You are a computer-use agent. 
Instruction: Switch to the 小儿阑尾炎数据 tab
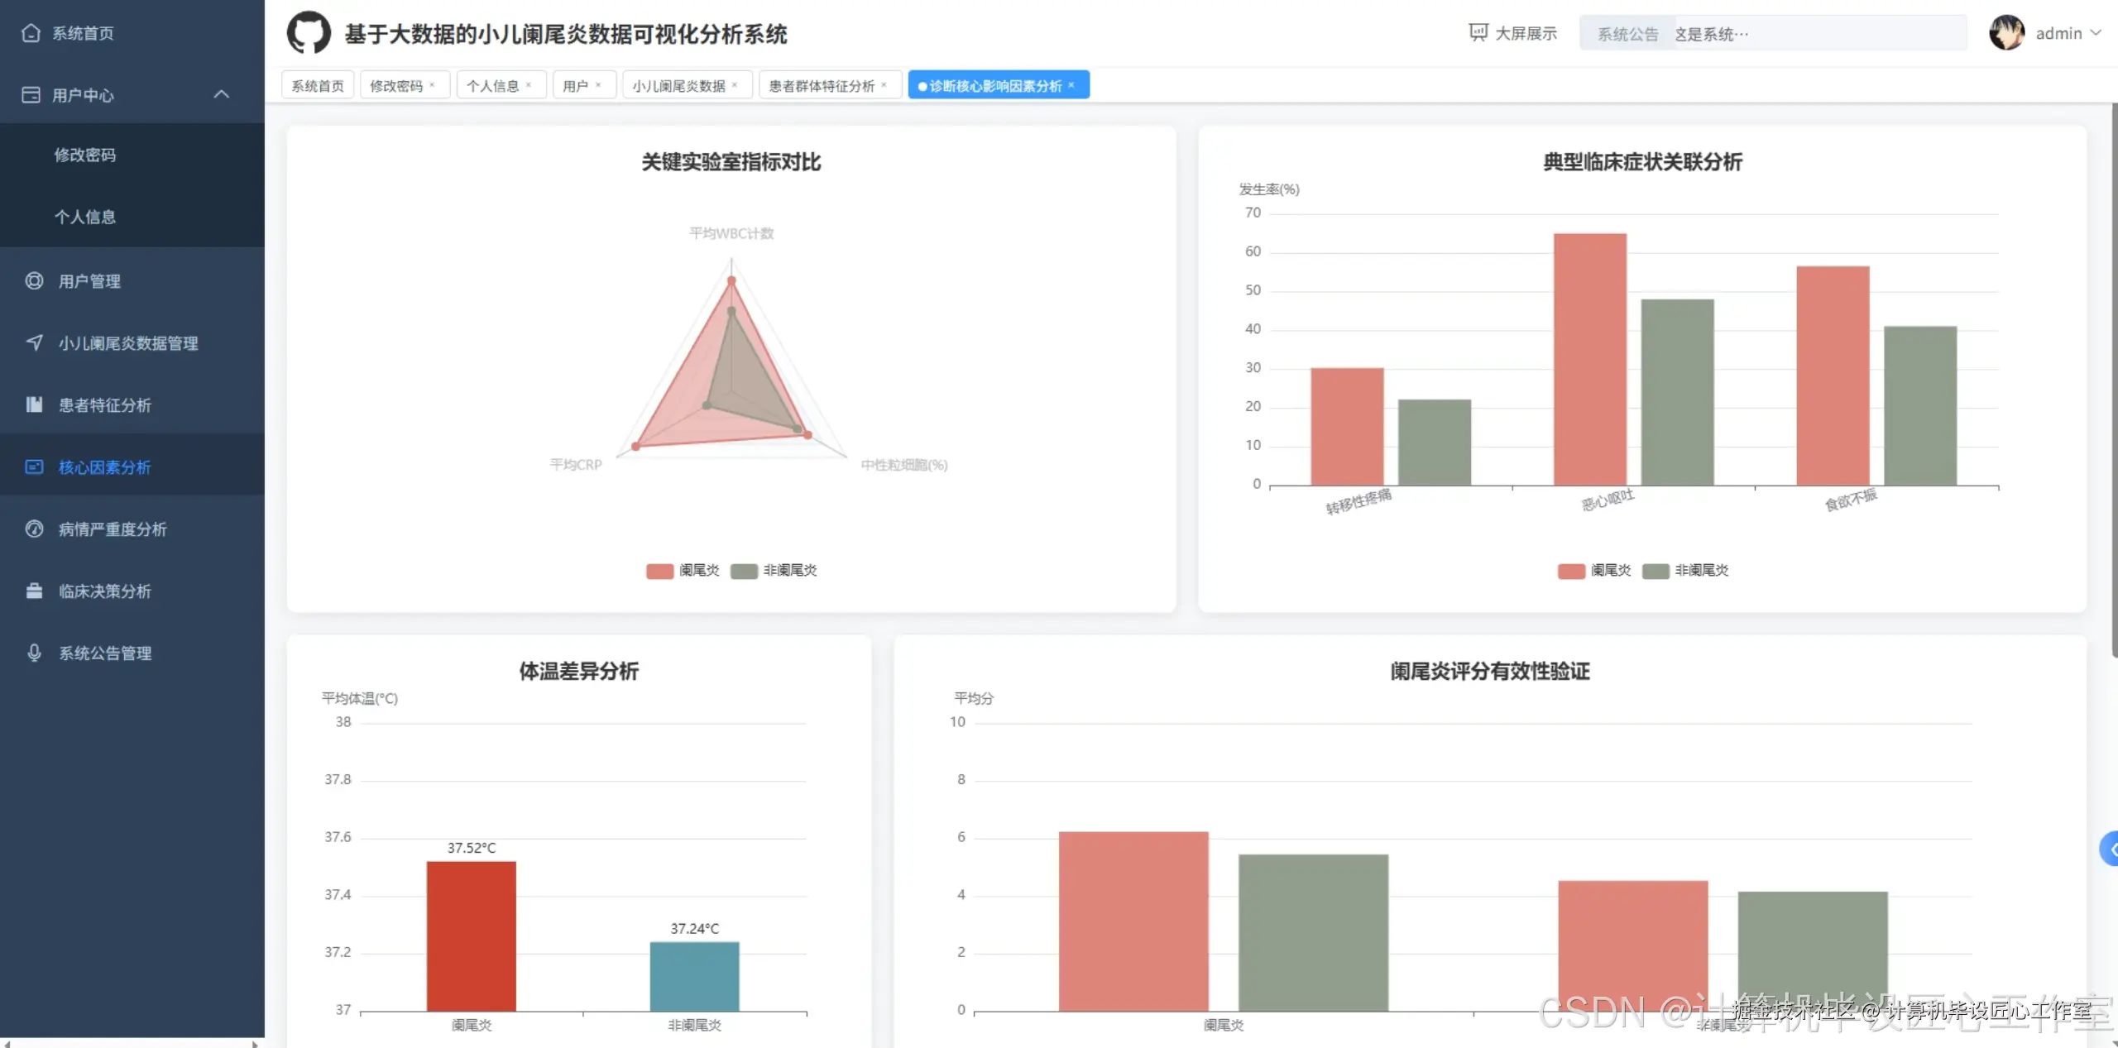click(678, 86)
